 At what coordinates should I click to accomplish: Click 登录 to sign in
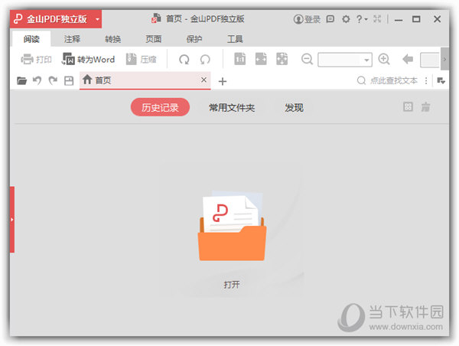point(307,19)
